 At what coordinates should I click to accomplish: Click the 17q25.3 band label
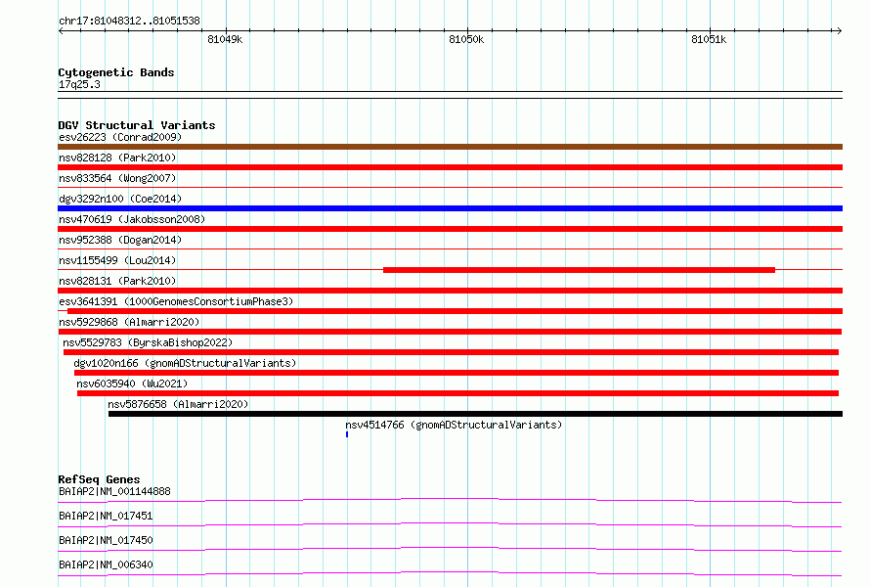[79, 84]
